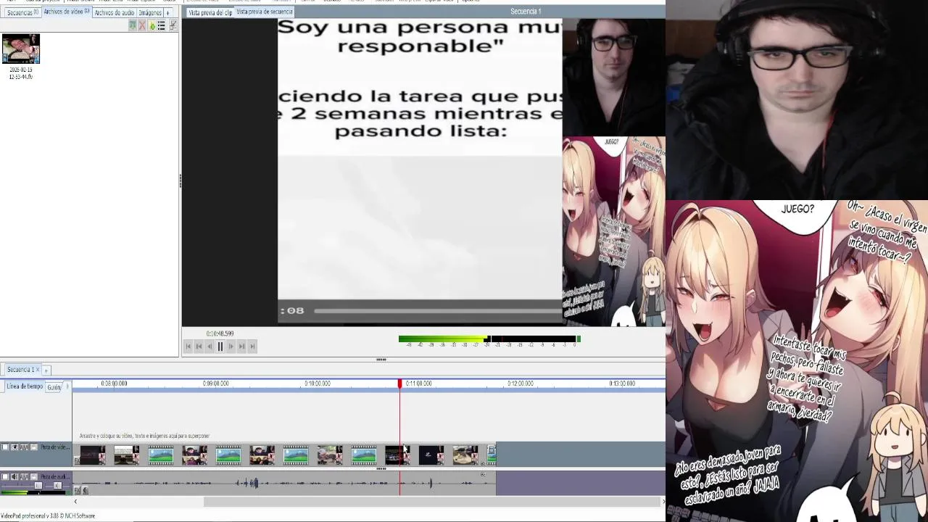Select the 2025-02-15 flv clip thumbnail
The width and height of the screenshot is (928, 522).
click(x=21, y=49)
